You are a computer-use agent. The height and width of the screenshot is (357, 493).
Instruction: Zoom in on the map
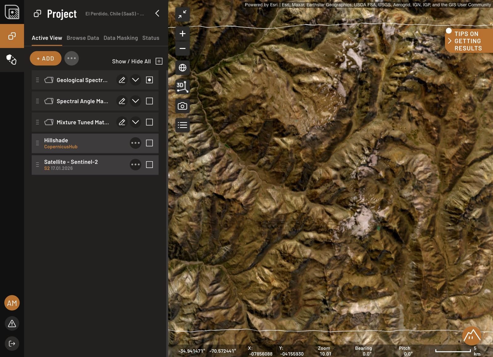point(182,34)
